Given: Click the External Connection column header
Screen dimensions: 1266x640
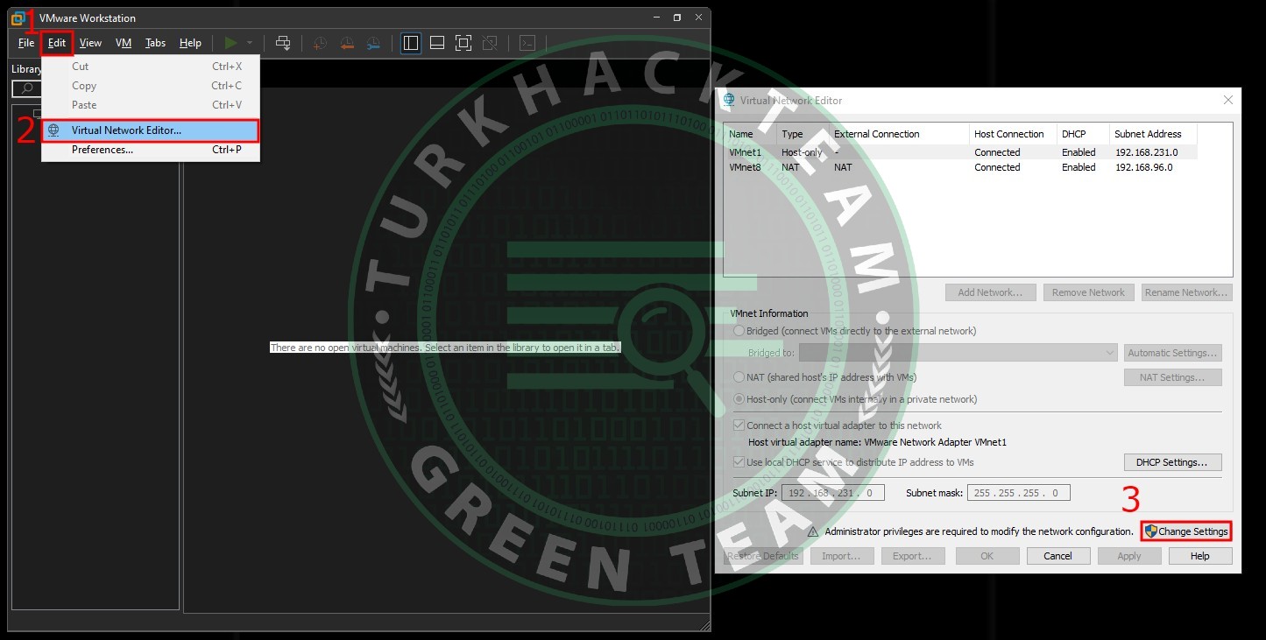Looking at the screenshot, I should 899,134.
